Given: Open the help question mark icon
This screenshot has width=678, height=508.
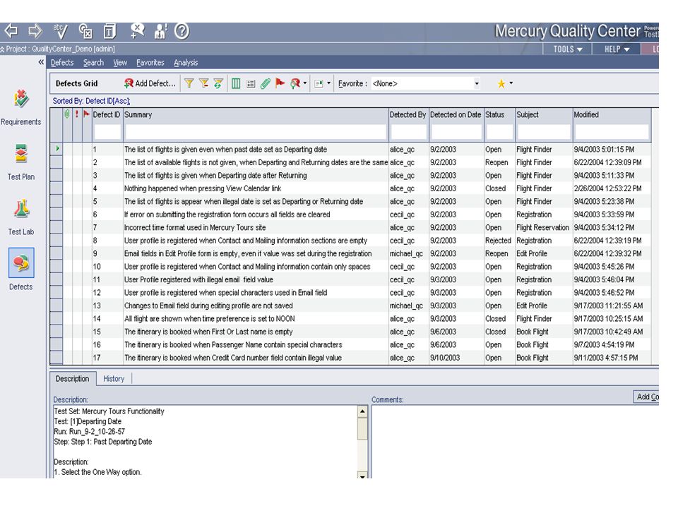Looking at the screenshot, I should coord(182,31).
